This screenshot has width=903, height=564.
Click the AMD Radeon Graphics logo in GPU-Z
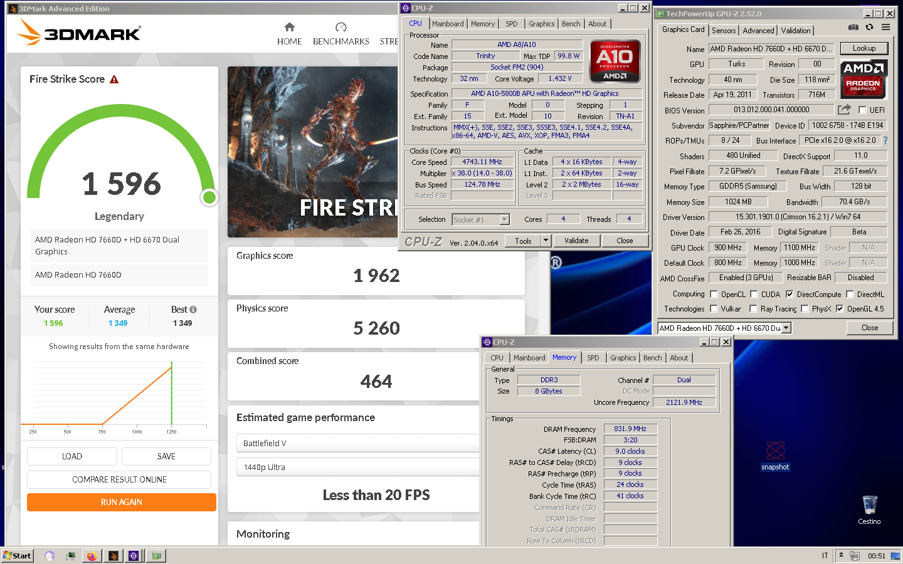coord(863,80)
